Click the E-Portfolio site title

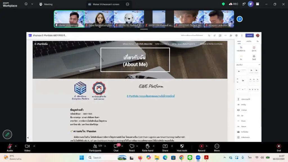41,44
